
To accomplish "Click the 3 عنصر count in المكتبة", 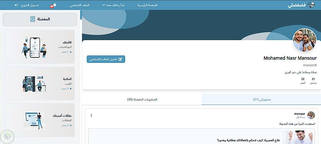I will point(66,89).
